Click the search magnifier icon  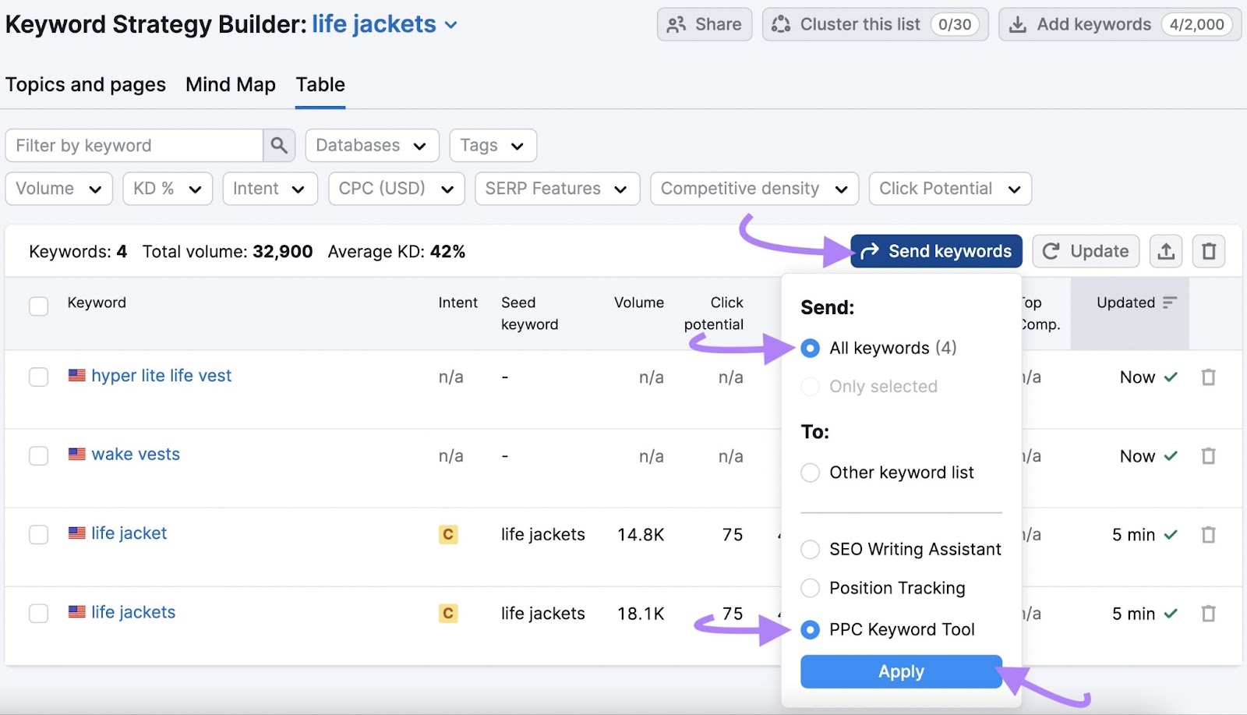279,145
